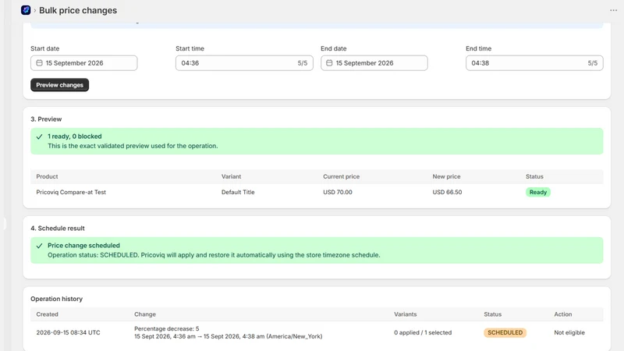Click the 4. Schedule result heading
624x351 pixels.
point(58,228)
